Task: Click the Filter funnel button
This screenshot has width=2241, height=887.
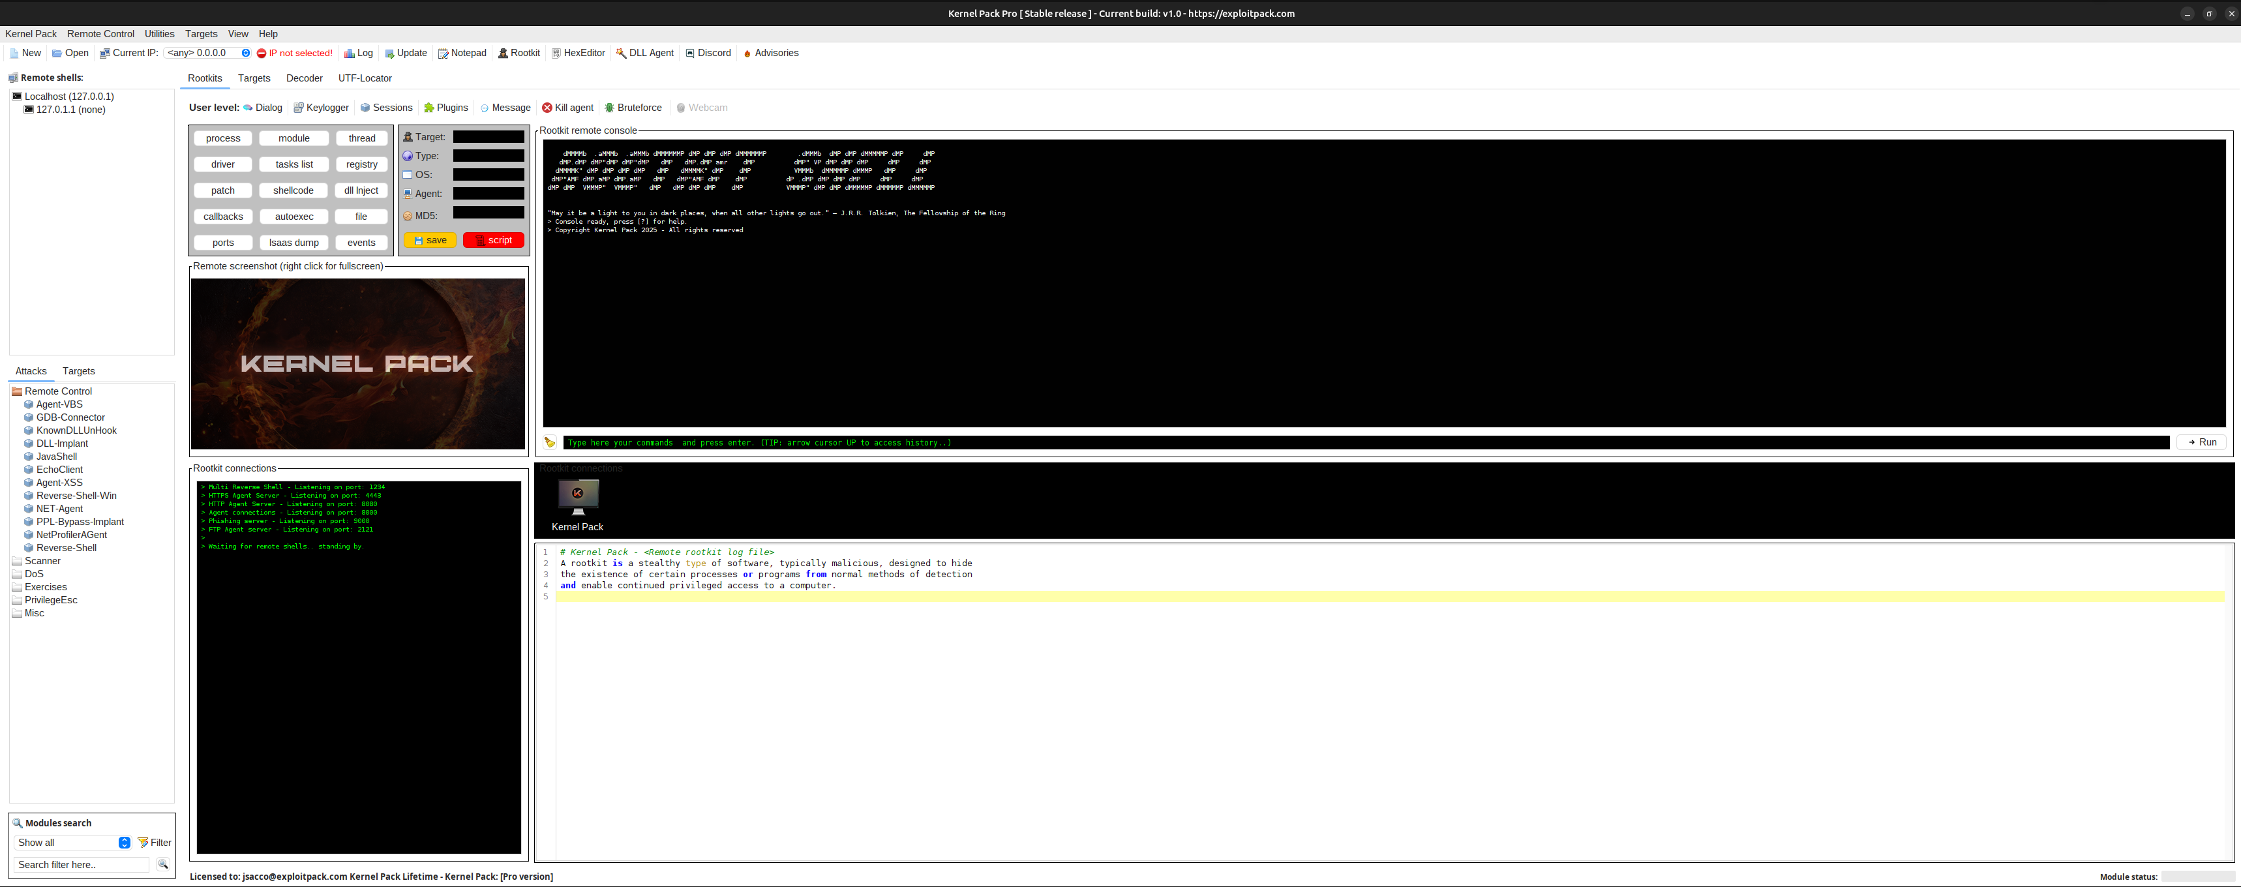Action: pos(155,843)
